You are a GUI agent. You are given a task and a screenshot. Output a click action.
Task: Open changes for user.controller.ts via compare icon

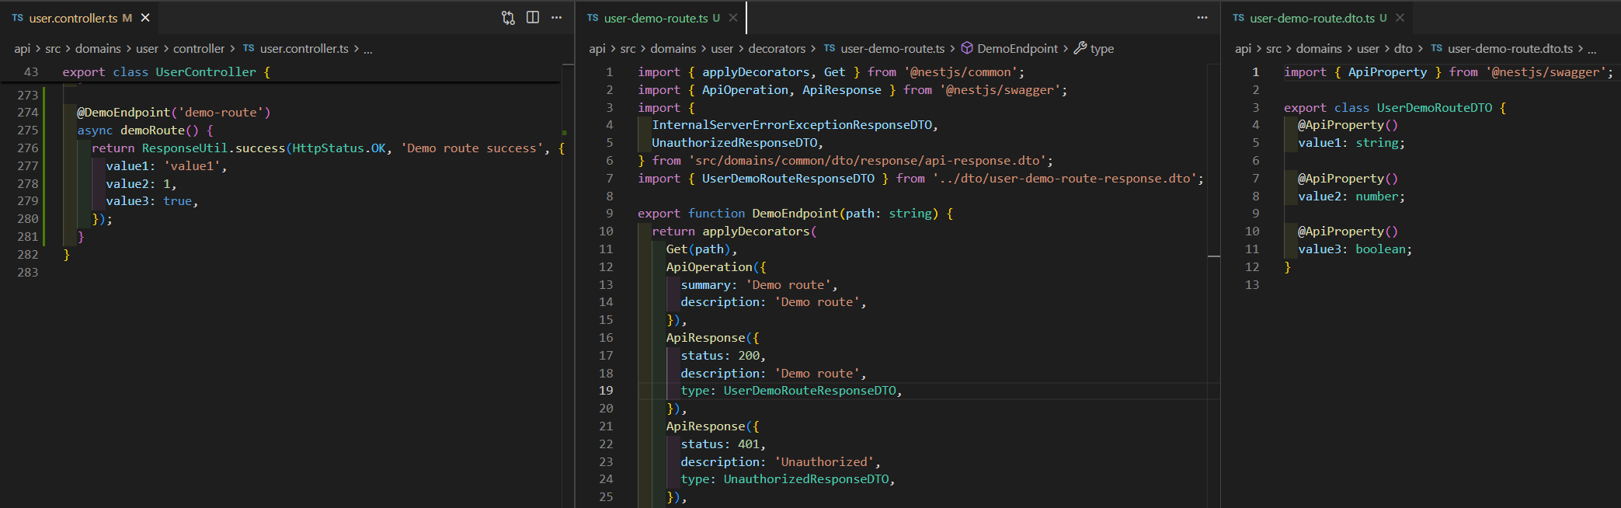508,18
